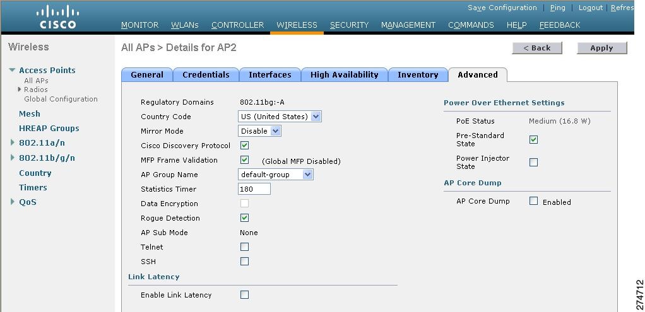Screen dimensions: 645x312
Task: Click AP Sub Mode value None
Action: [249, 233]
